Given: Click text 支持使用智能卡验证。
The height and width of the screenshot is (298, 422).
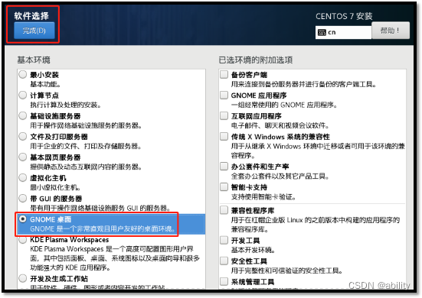Looking at the screenshot, I should point(263,197).
